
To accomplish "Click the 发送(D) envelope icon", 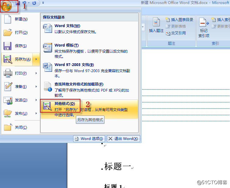I will [x=8, y=100].
